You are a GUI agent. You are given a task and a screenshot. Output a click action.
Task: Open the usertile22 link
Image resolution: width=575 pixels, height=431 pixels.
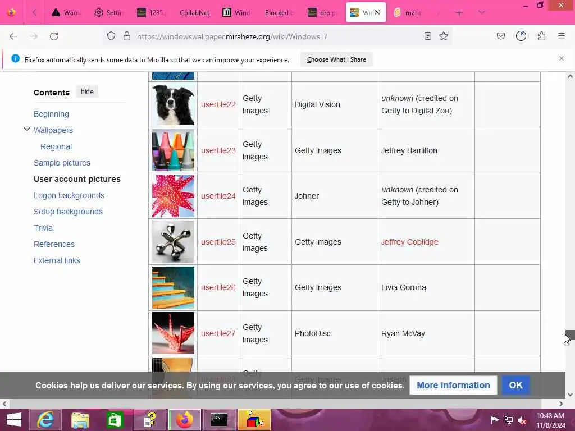point(218,104)
